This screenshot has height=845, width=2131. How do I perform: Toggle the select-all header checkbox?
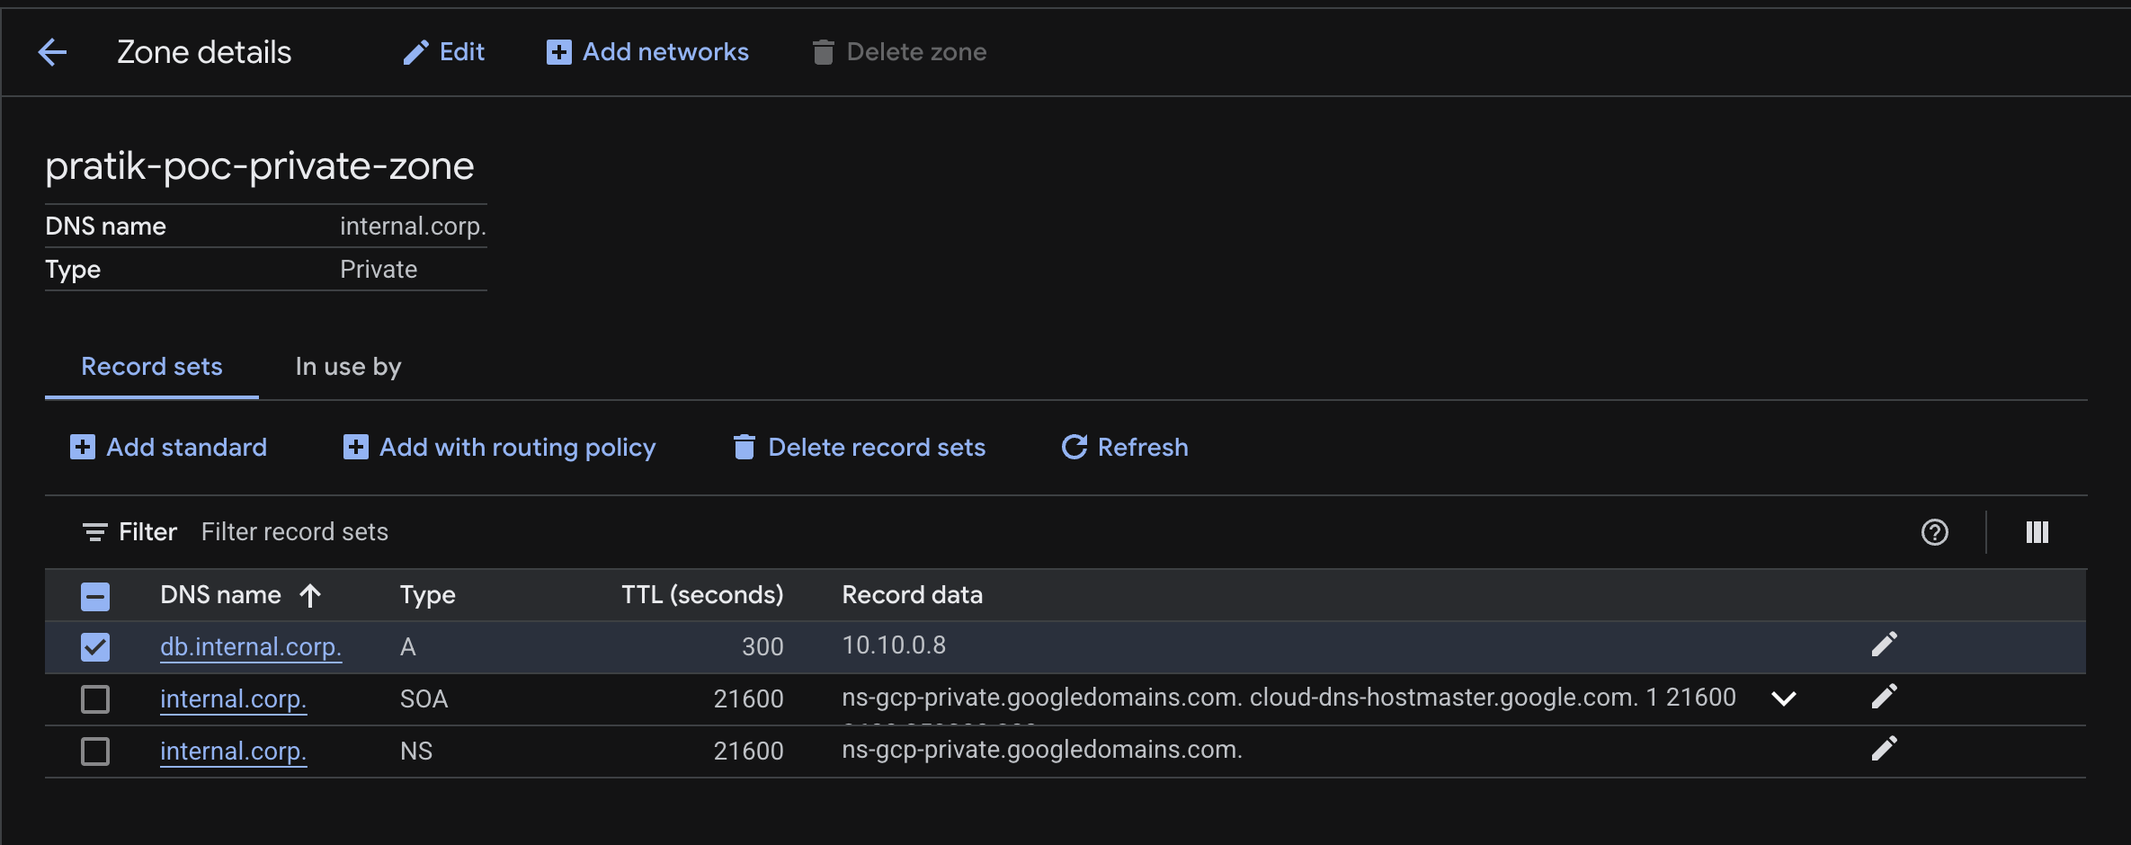[x=95, y=596]
